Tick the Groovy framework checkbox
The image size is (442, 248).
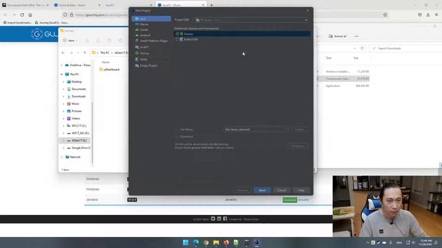[177, 34]
